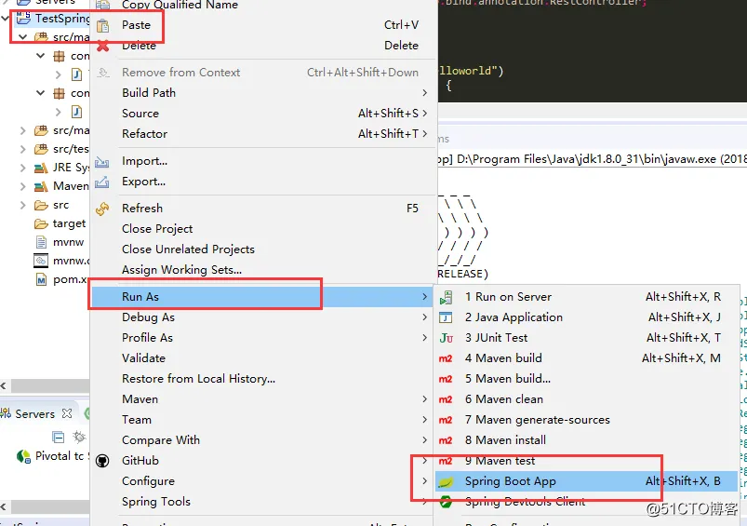Click the GitHub octocat icon
This screenshot has height=526, width=747.
tap(102, 461)
